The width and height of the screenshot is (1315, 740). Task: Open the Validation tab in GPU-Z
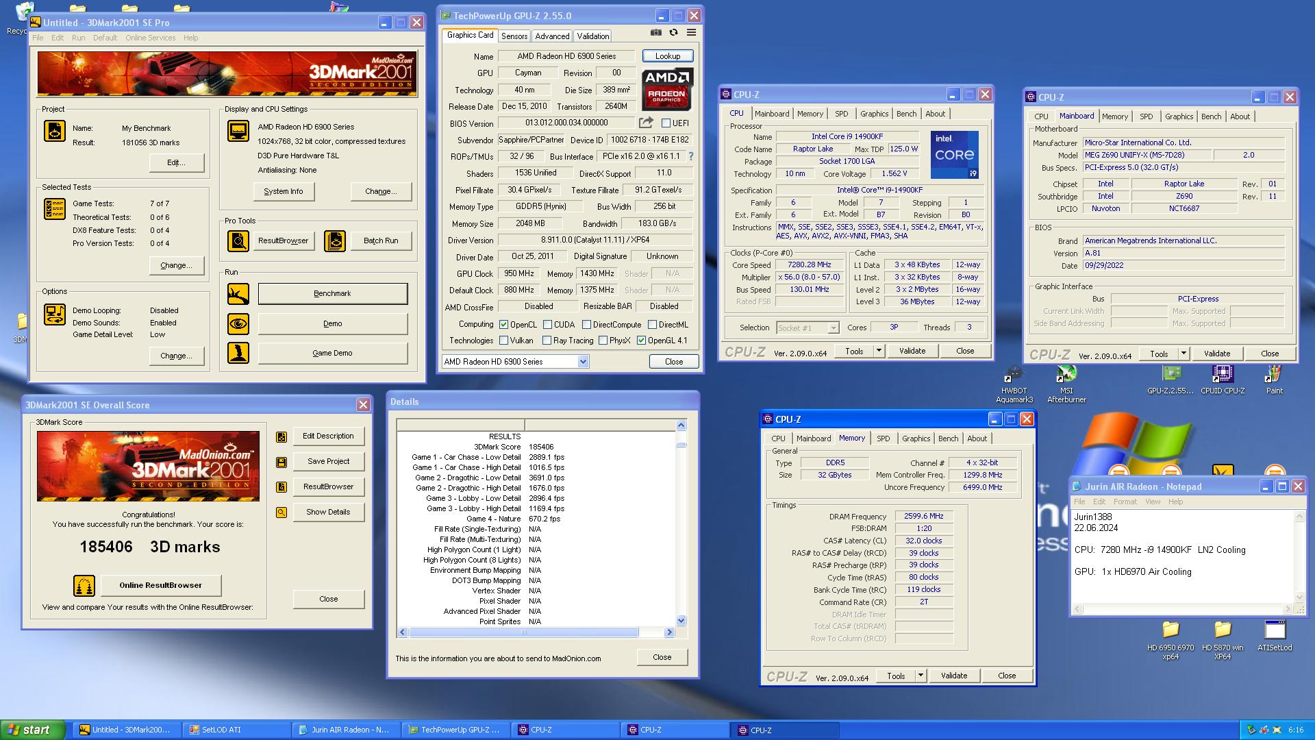(592, 36)
